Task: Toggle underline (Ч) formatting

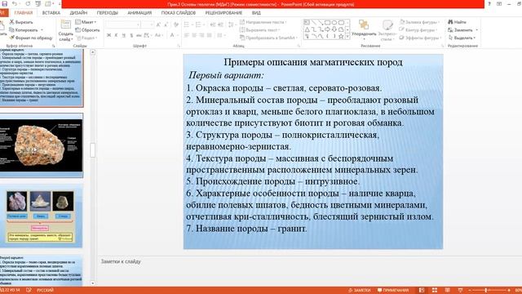Action: tap(123, 35)
